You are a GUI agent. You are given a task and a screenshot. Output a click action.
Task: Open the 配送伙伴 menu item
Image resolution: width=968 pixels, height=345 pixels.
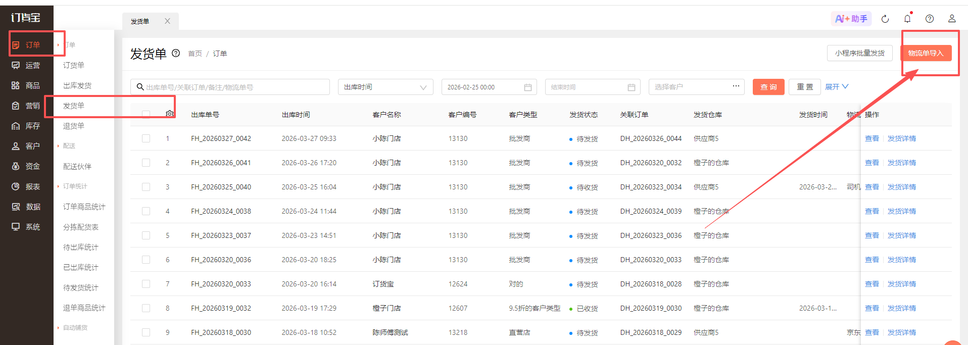pos(77,166)
